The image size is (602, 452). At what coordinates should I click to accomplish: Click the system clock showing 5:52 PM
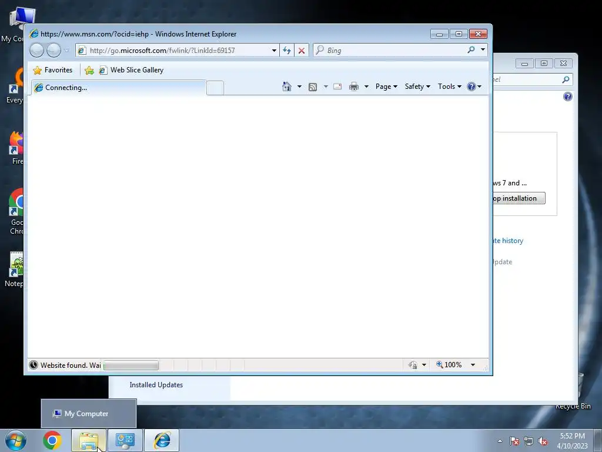pyautogui.click(x=572, y=441)
